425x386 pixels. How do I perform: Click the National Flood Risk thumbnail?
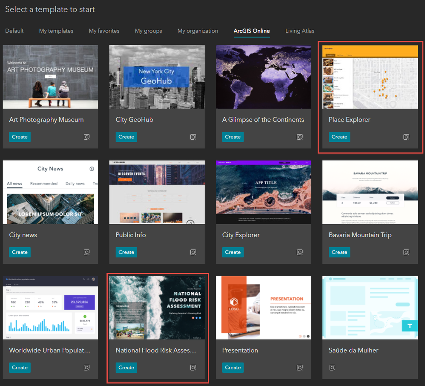click(x=157, y=307)
